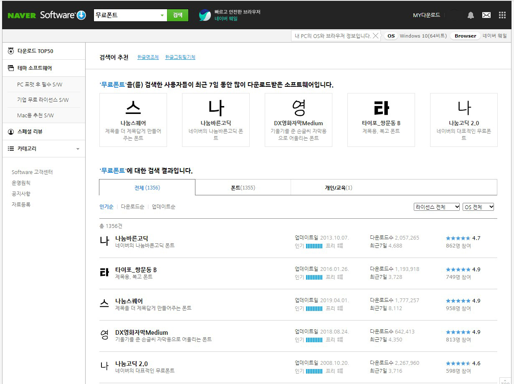Open Mac용 추천 S/W
Image resolution: width=514 pixels, height=384 pixels.
tap(35, 115)
